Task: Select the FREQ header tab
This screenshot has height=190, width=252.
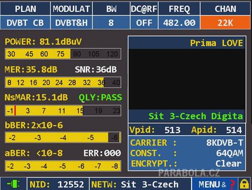Action: (179, 9)
